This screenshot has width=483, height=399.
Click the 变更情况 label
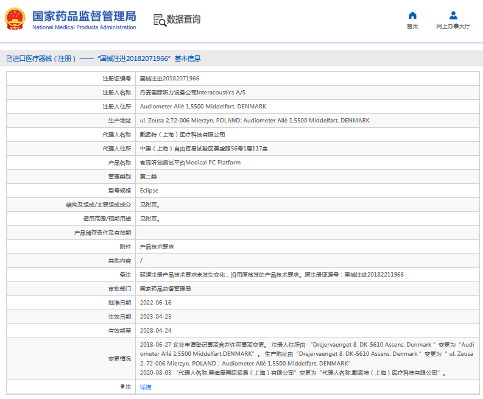click(x=119, y=359)
